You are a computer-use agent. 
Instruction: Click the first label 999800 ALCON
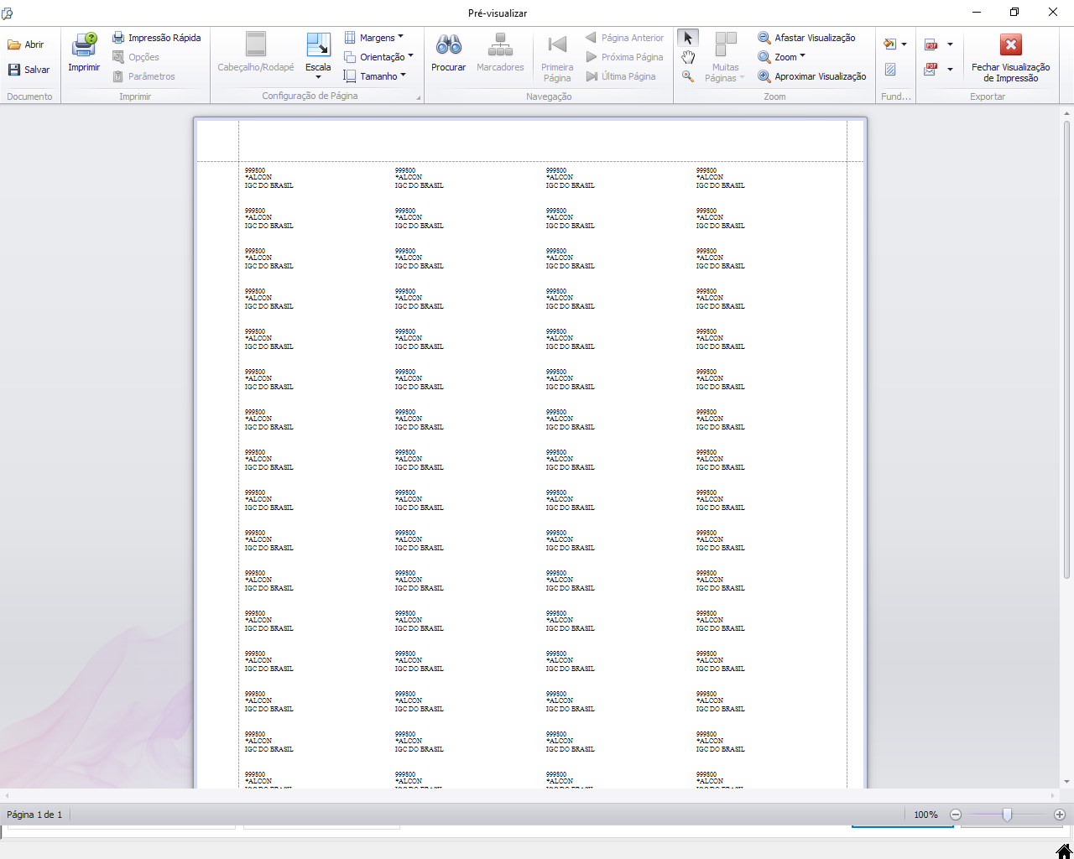(268, 178)
